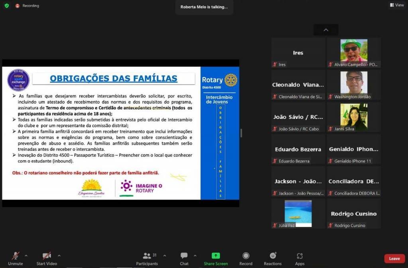Click the green encryption shield icon
Screen dimensions: 408x268
click(7, 6)
